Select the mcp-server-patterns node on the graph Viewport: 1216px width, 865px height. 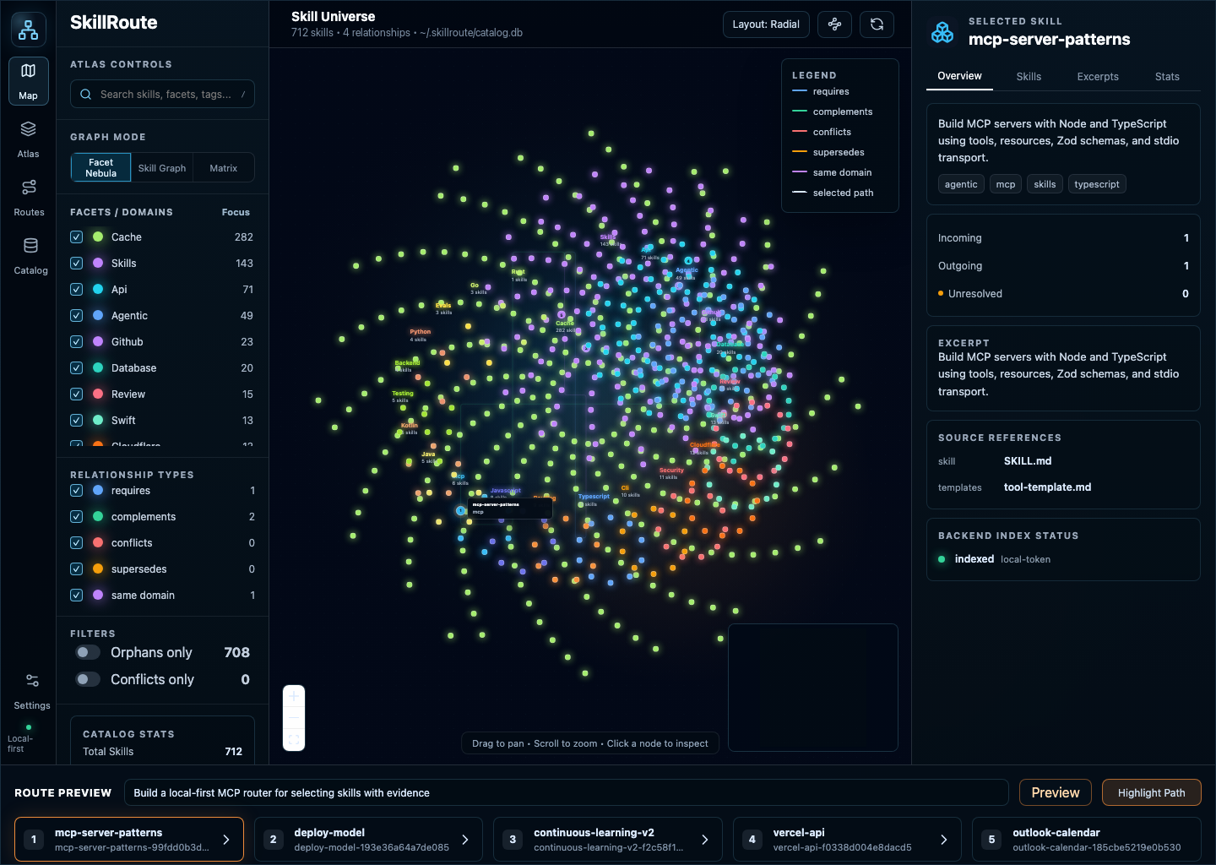tap(460, 510)
